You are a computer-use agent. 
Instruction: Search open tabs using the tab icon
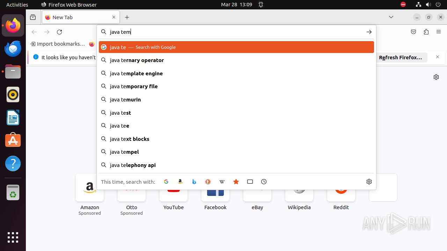coord(250,182)
